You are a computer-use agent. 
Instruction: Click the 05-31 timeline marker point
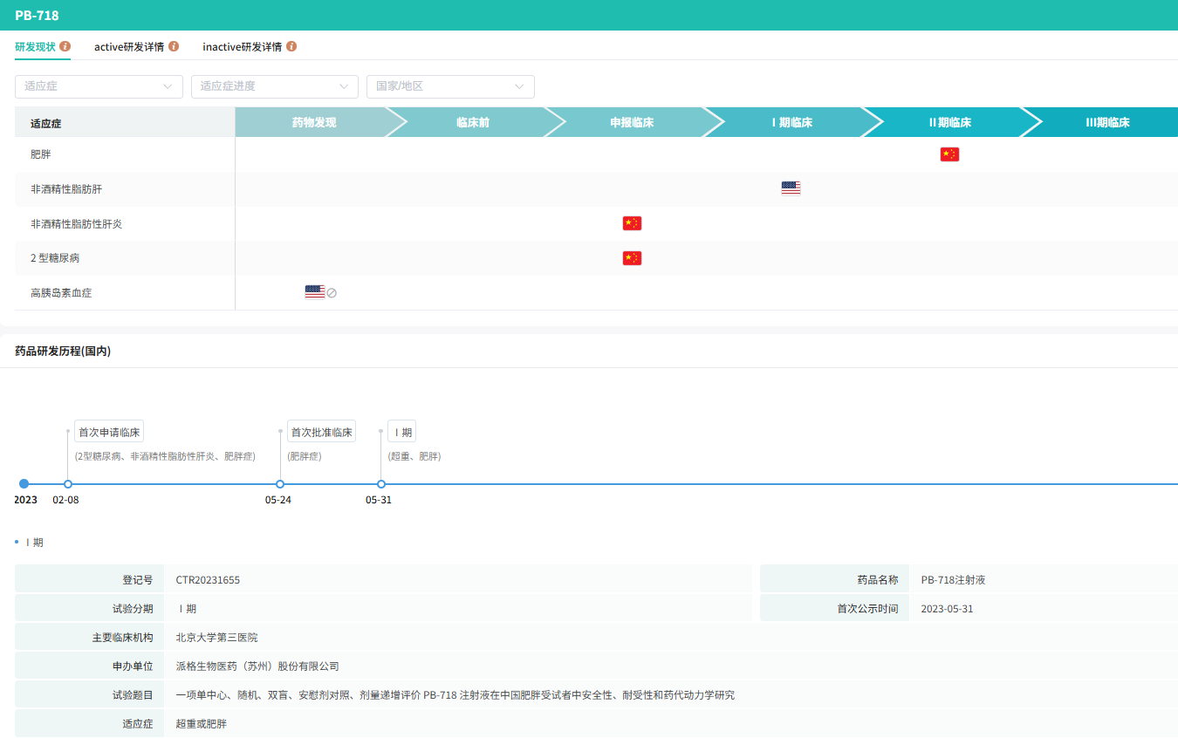coord(381,484)
